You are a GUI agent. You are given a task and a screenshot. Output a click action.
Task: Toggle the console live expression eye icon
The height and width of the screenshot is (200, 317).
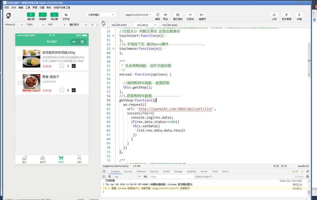point(145,177)
